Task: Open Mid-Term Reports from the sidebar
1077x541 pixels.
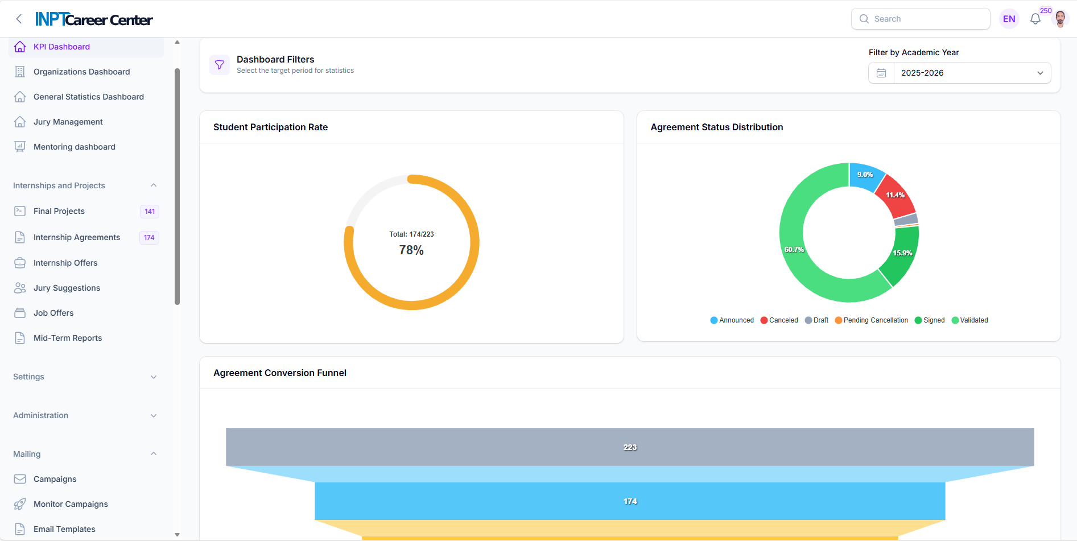Action: click(x=68, y=337)
